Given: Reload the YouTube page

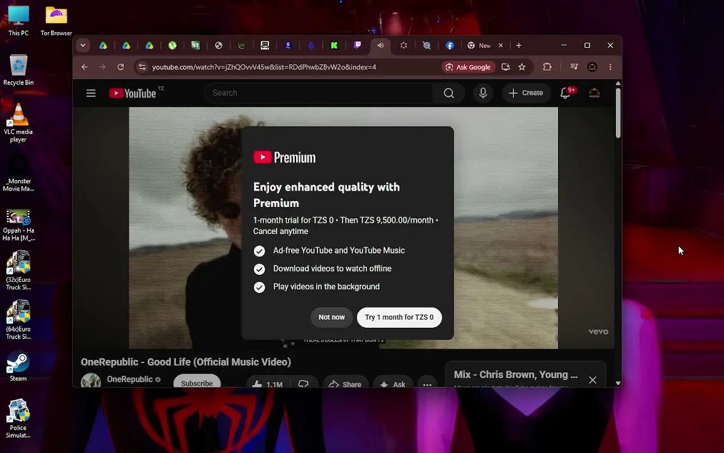Looking at the screenshot, I should [121, 67].
